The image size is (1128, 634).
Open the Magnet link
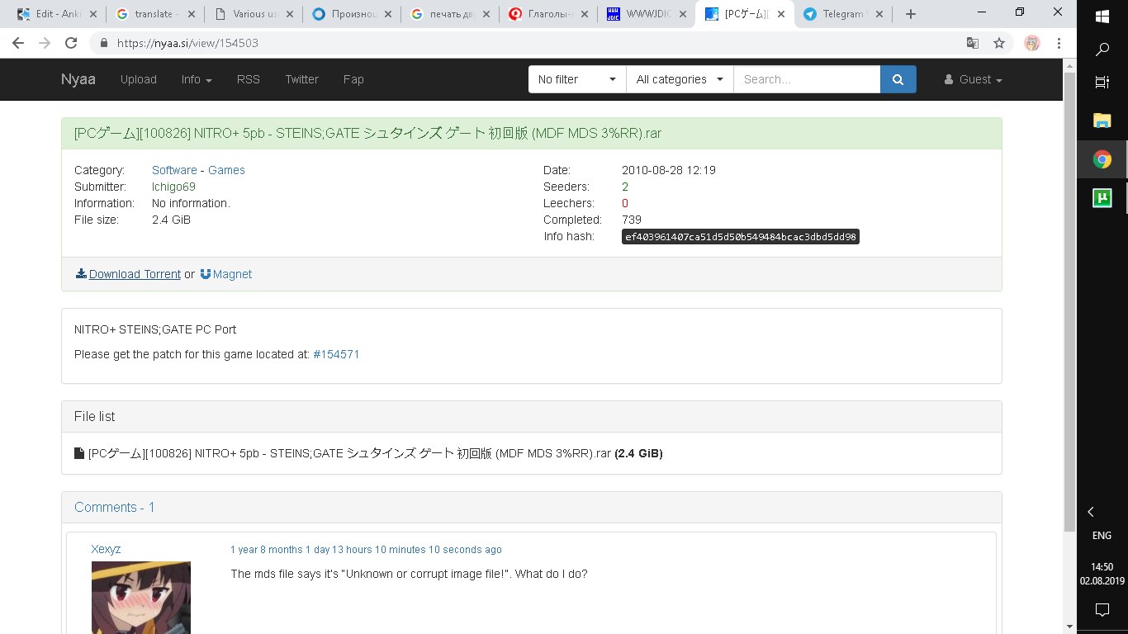tap(225, 274)
